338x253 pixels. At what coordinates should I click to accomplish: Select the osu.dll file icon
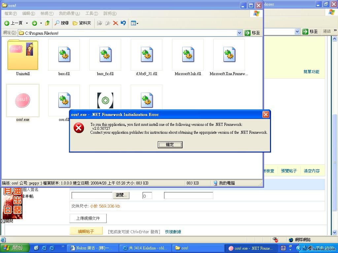(64, 100)
